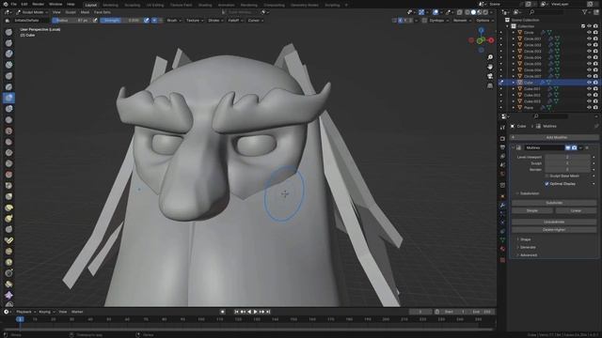Select the active Inflate brush tool
The height and width of the screenshot is (338, 602).
click(8, 98)
